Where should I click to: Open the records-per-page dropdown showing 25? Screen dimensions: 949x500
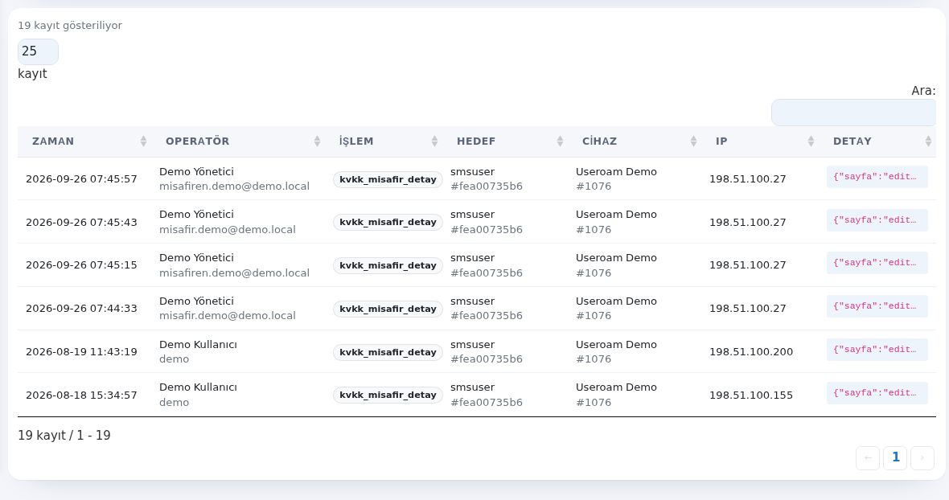pos(38,51)
